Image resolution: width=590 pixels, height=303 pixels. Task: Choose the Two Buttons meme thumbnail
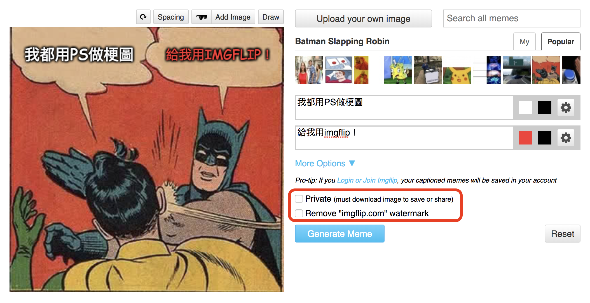[338, 70]
